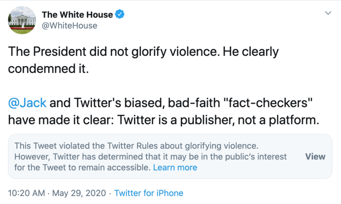Viewport: 341px width, 204px height.
Task: Open the tweet options chevron menu
Action: [x=327, y=14]
